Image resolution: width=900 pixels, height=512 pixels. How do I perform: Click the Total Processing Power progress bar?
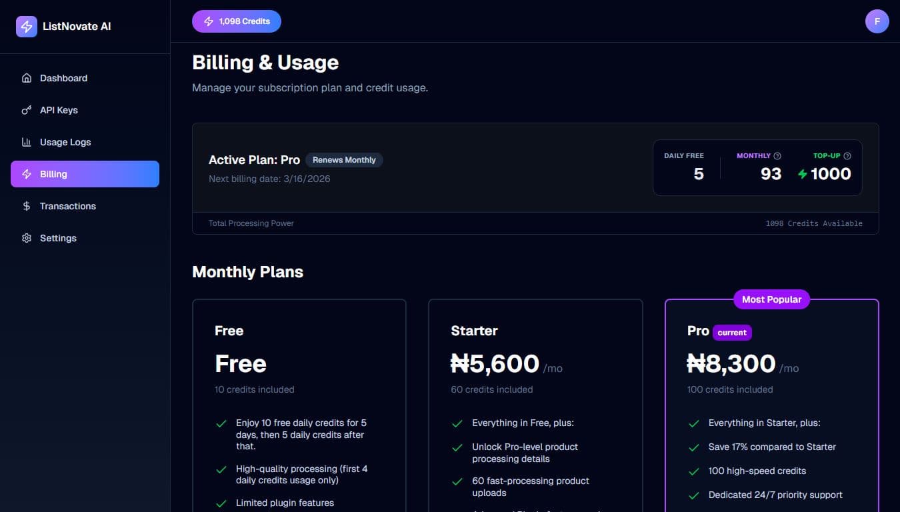pos(535,223)
